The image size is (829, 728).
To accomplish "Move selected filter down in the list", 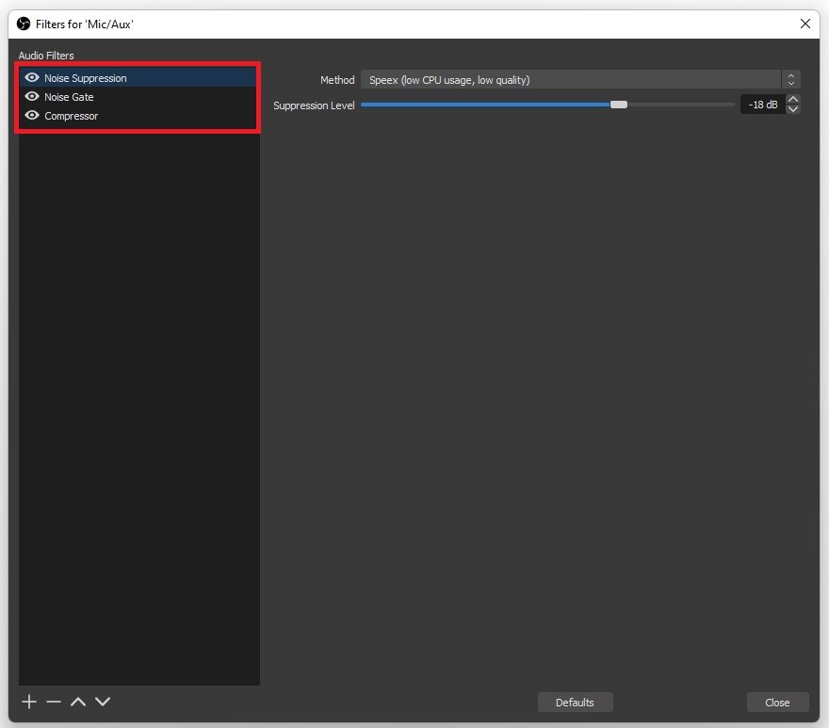I will click(x=103, y=702).
